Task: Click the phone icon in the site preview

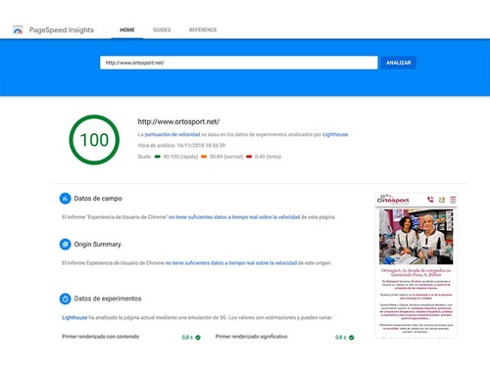Action: pos(430,200)
